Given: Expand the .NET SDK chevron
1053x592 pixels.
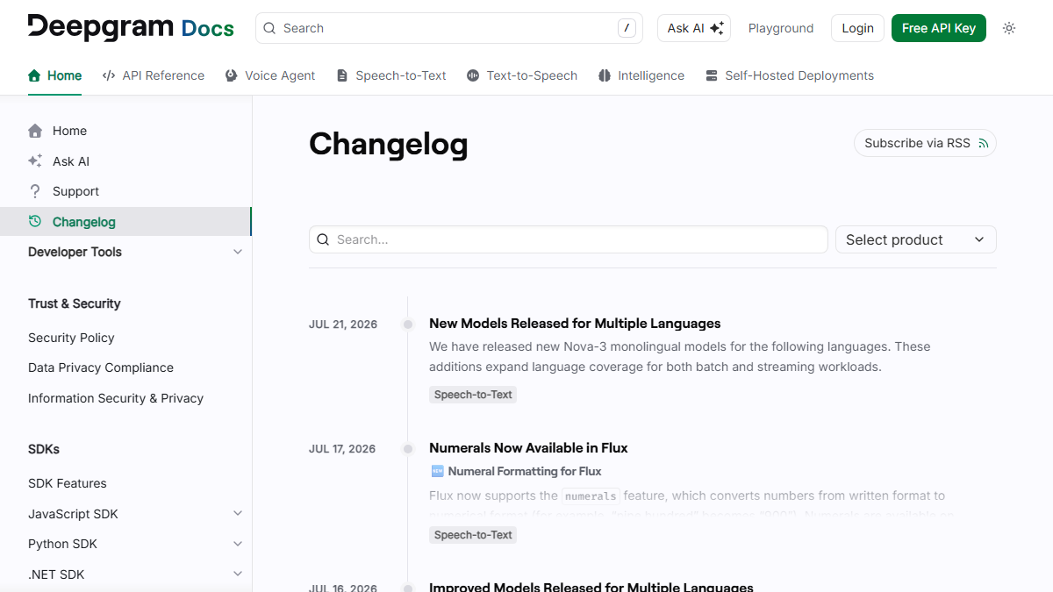Looking at the screenshot, I should tap(238, 574).
